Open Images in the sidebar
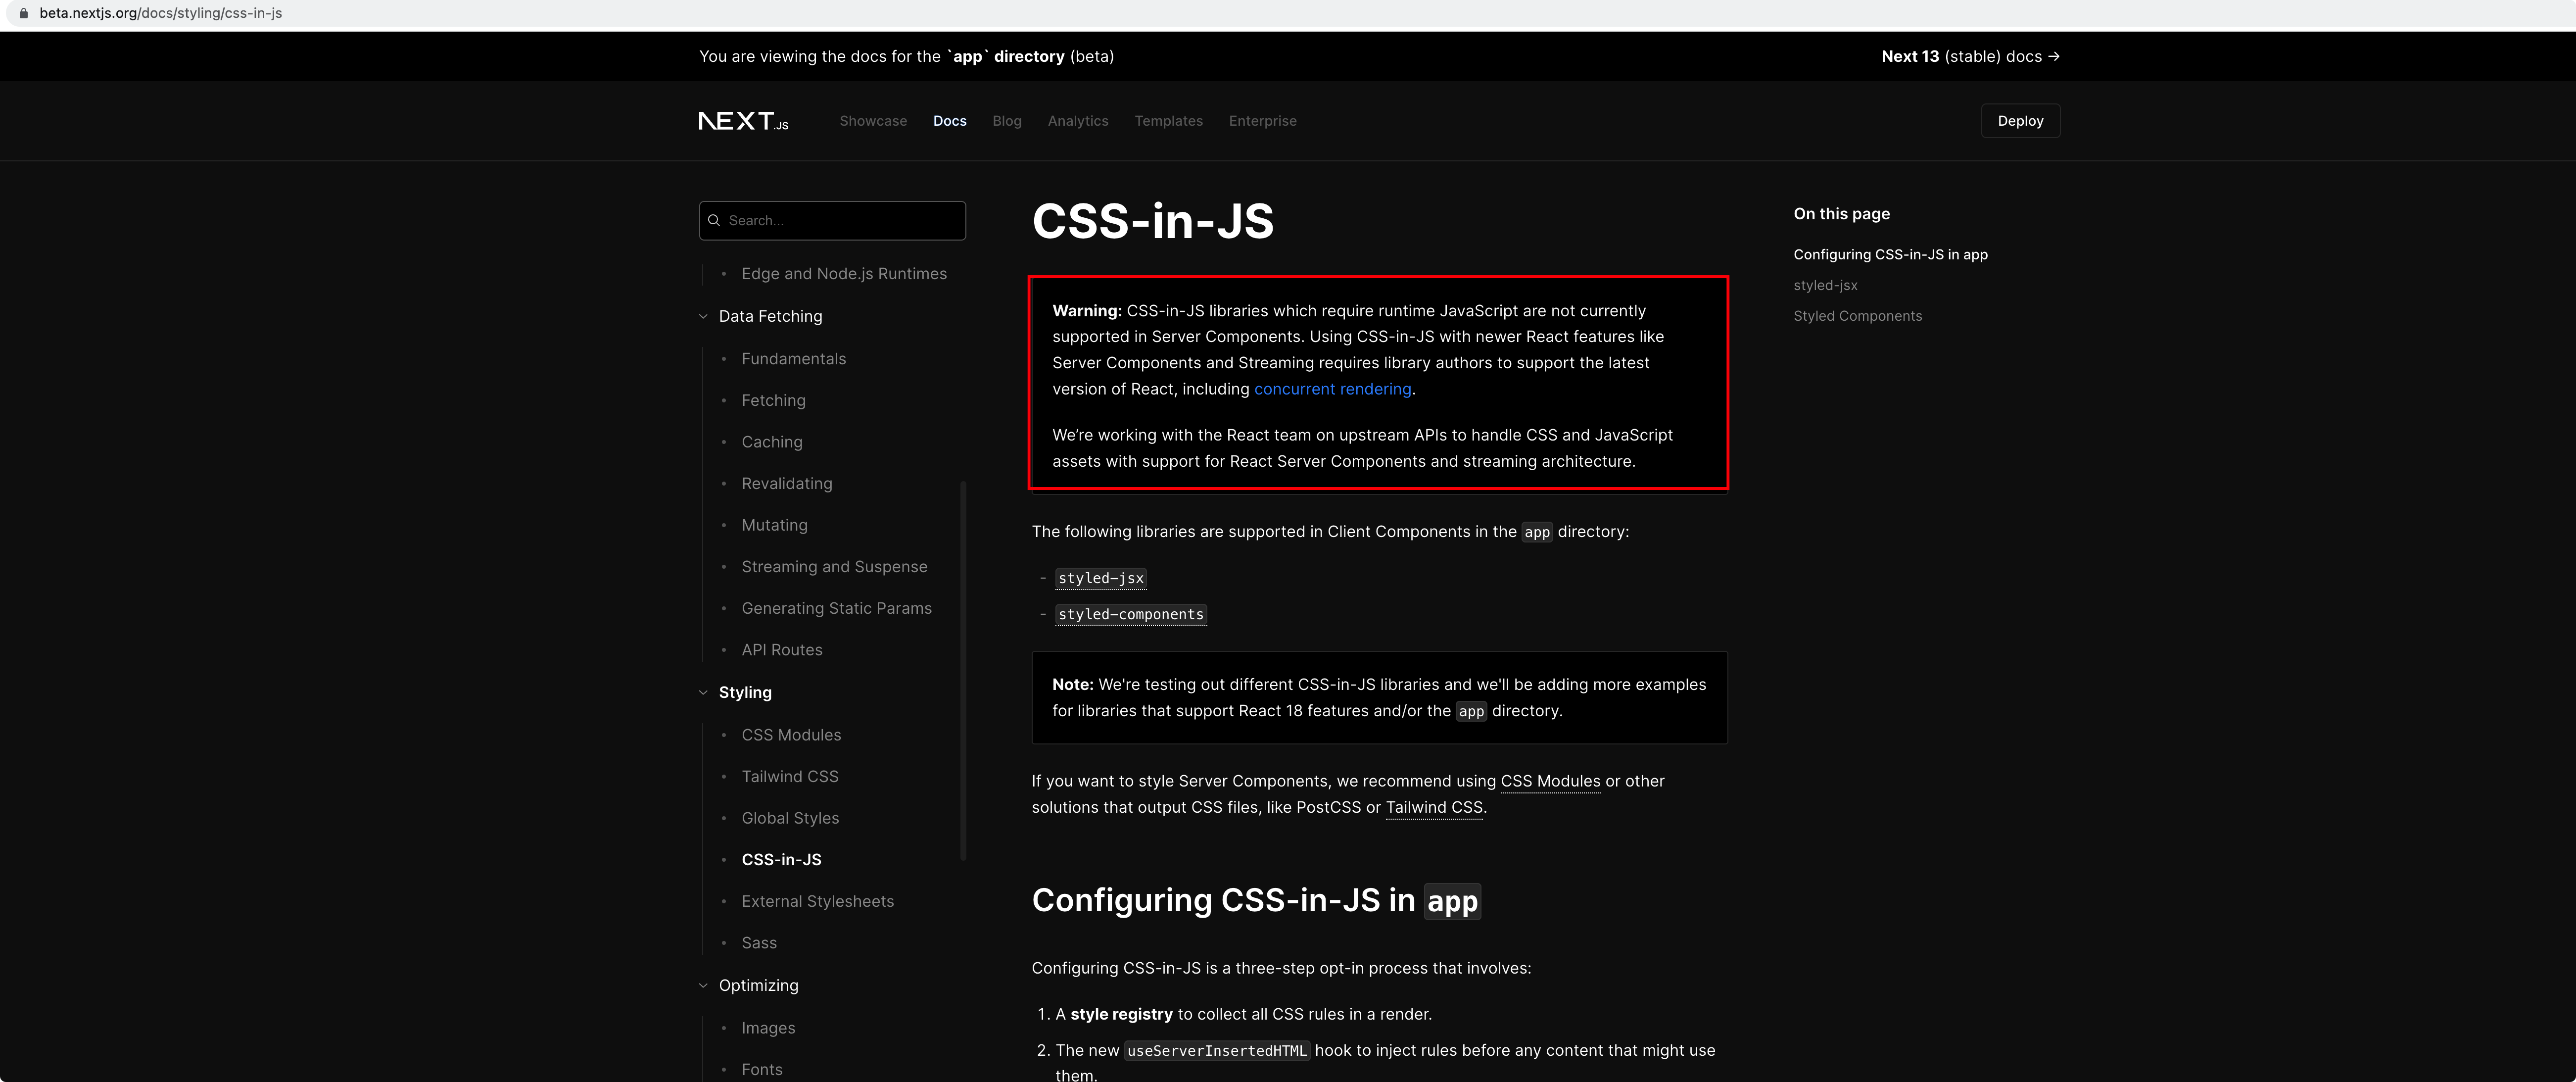 [x=768, y=1028]
